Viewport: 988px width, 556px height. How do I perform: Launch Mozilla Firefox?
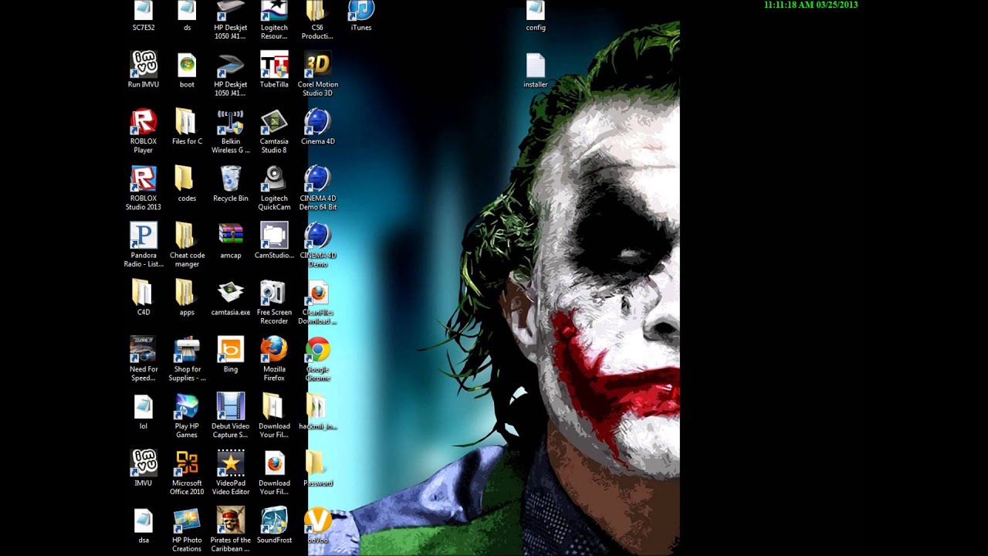pyautogui.click(x=274, y=359)
